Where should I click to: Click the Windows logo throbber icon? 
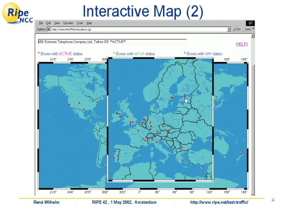(x=250, y=23)
